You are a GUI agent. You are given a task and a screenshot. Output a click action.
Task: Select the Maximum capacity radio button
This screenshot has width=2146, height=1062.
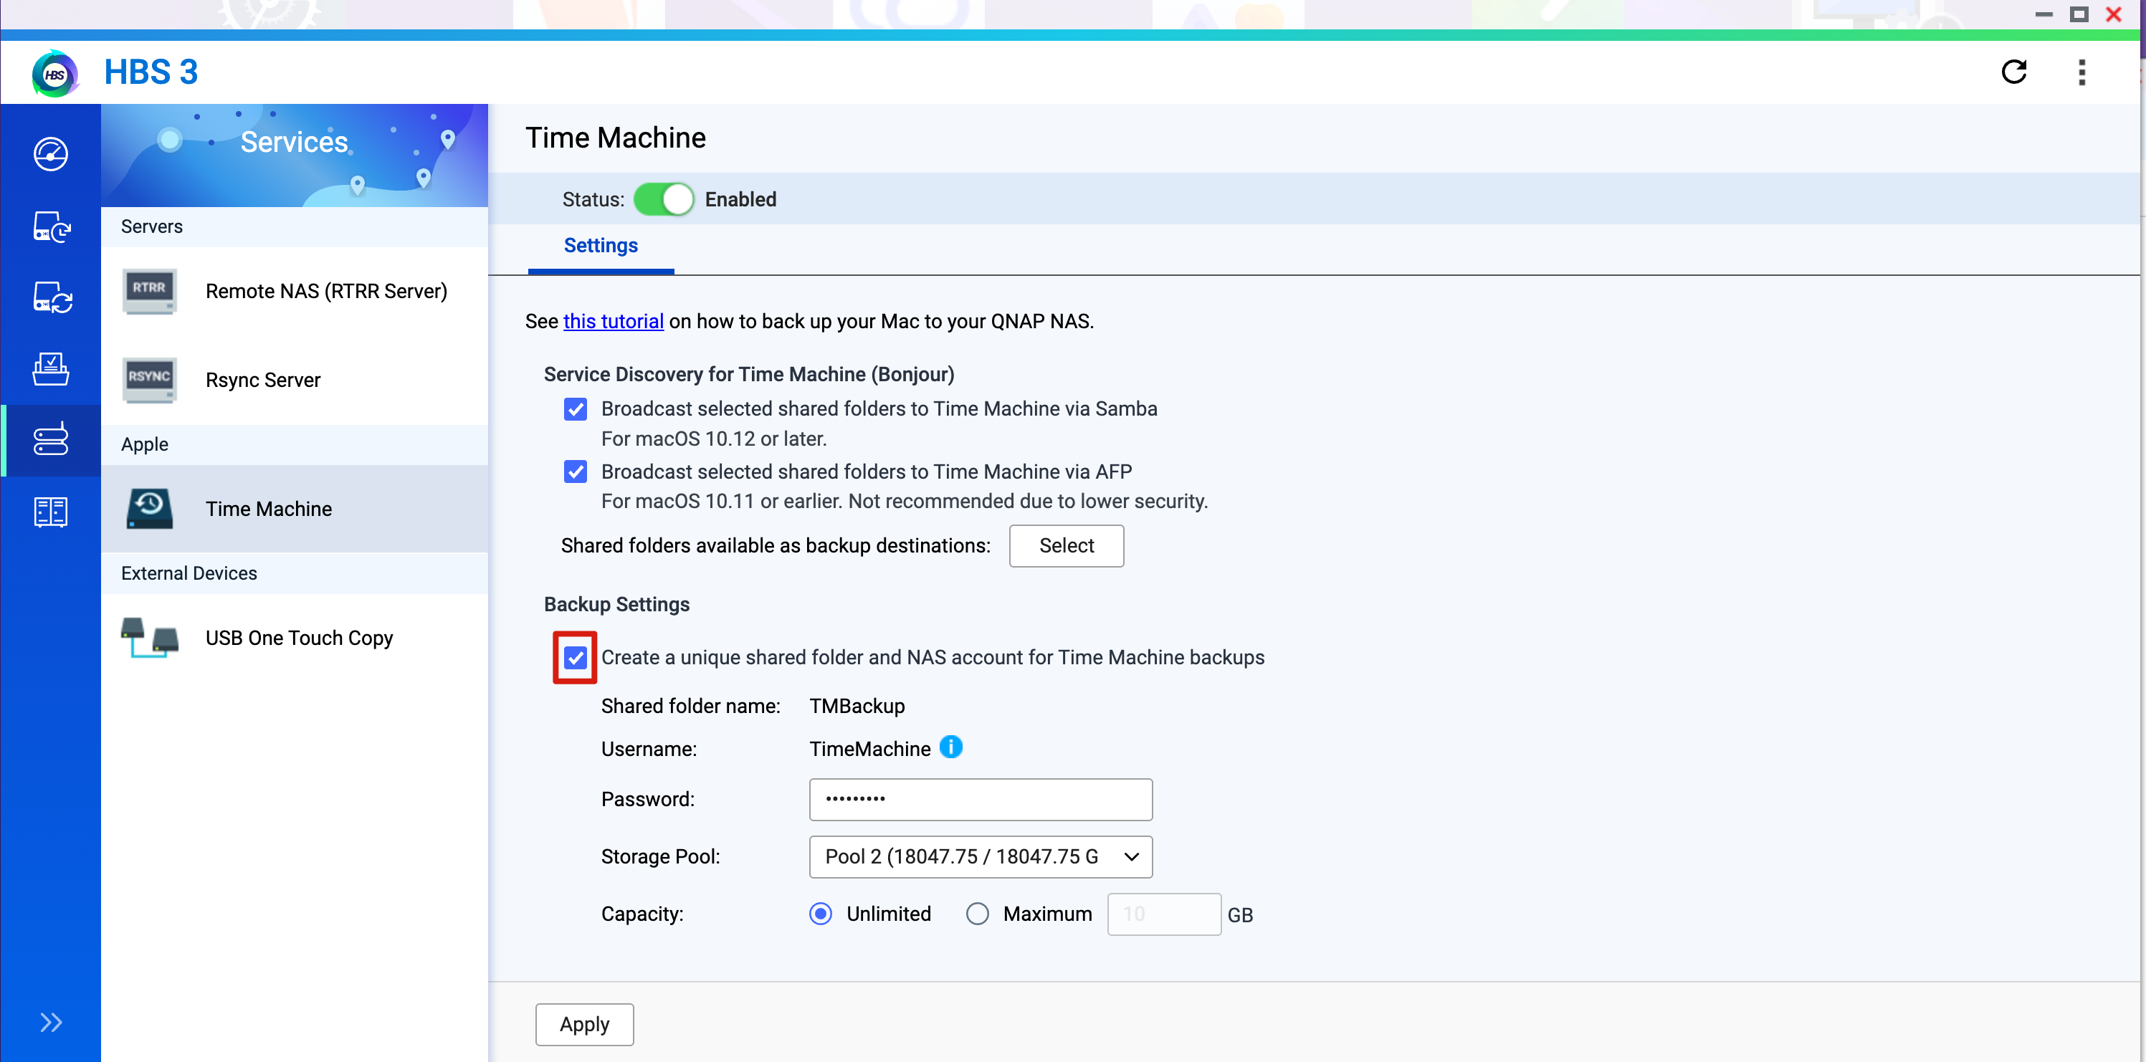click(977, 914)
